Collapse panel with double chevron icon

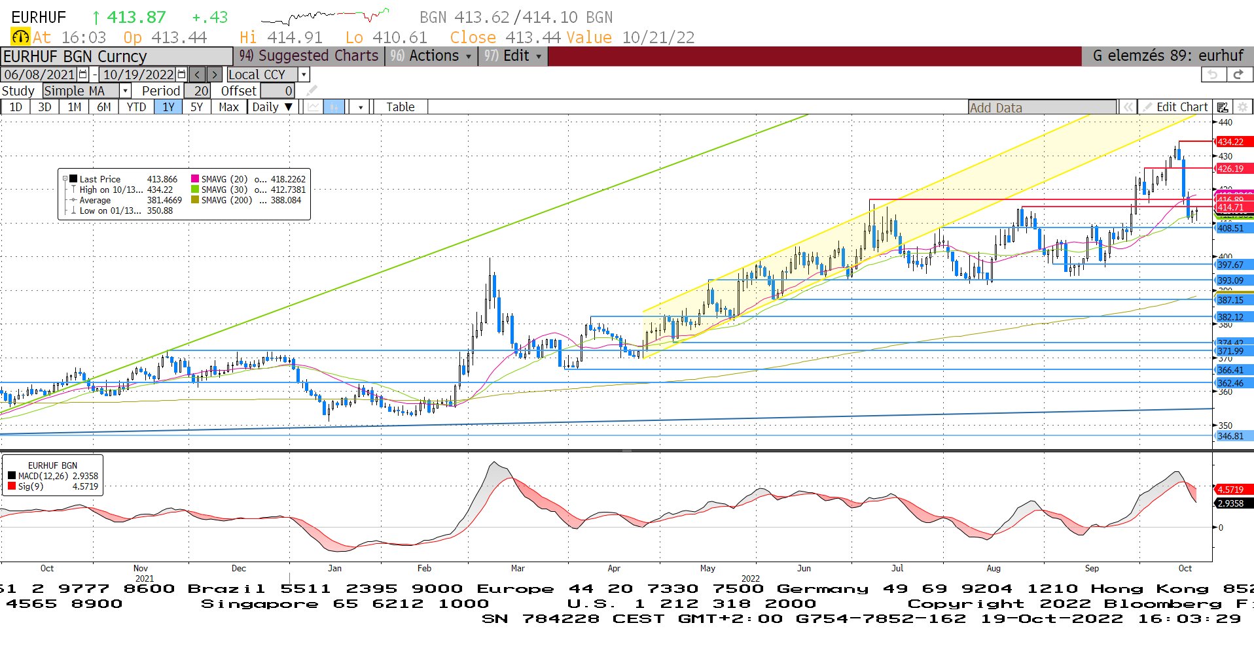(1128, 107)
